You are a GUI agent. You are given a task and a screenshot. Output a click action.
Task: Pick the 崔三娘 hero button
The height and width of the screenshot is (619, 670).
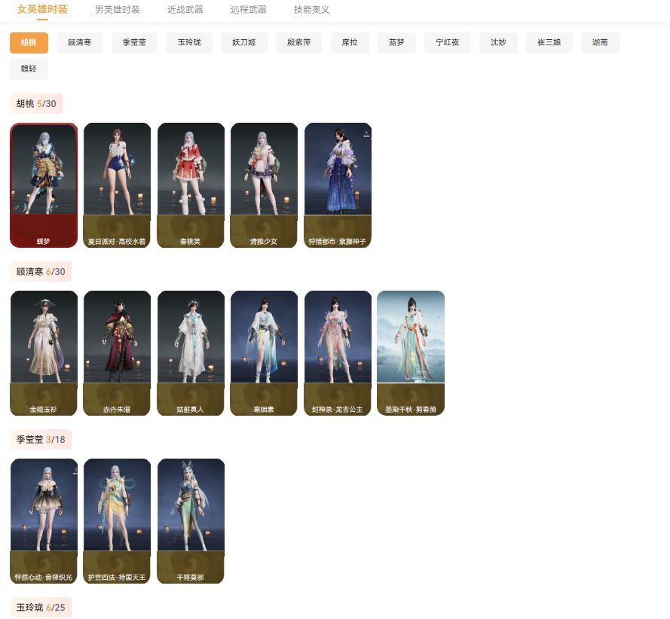[x=549, y=43]
